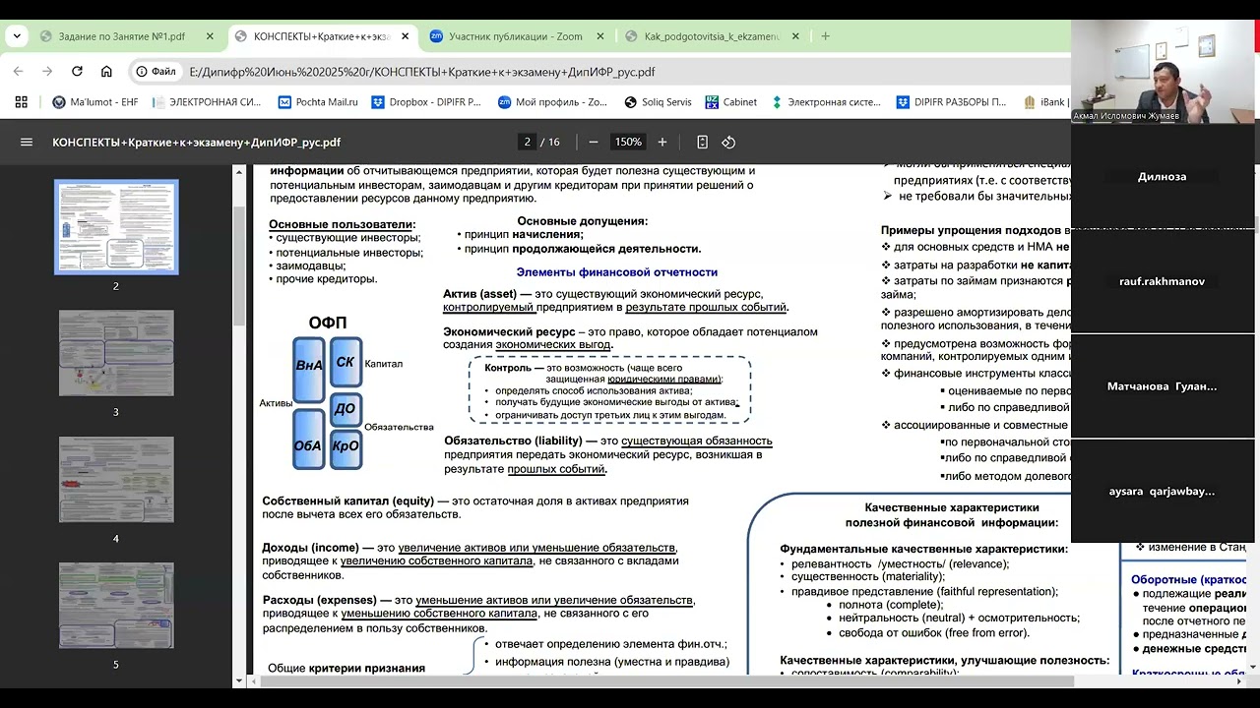Click the PDF page number field
1260x708 pixels.
(528, 142)
